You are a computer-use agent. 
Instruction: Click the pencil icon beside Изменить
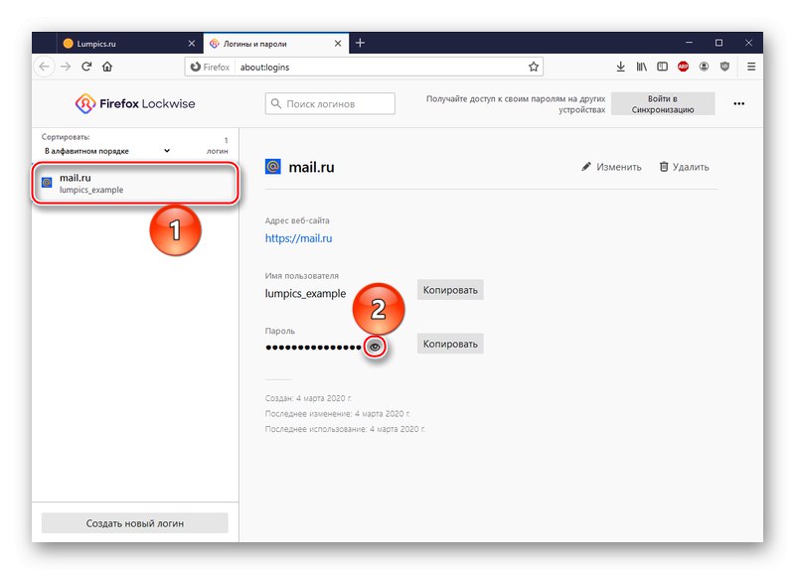point(586,167)
